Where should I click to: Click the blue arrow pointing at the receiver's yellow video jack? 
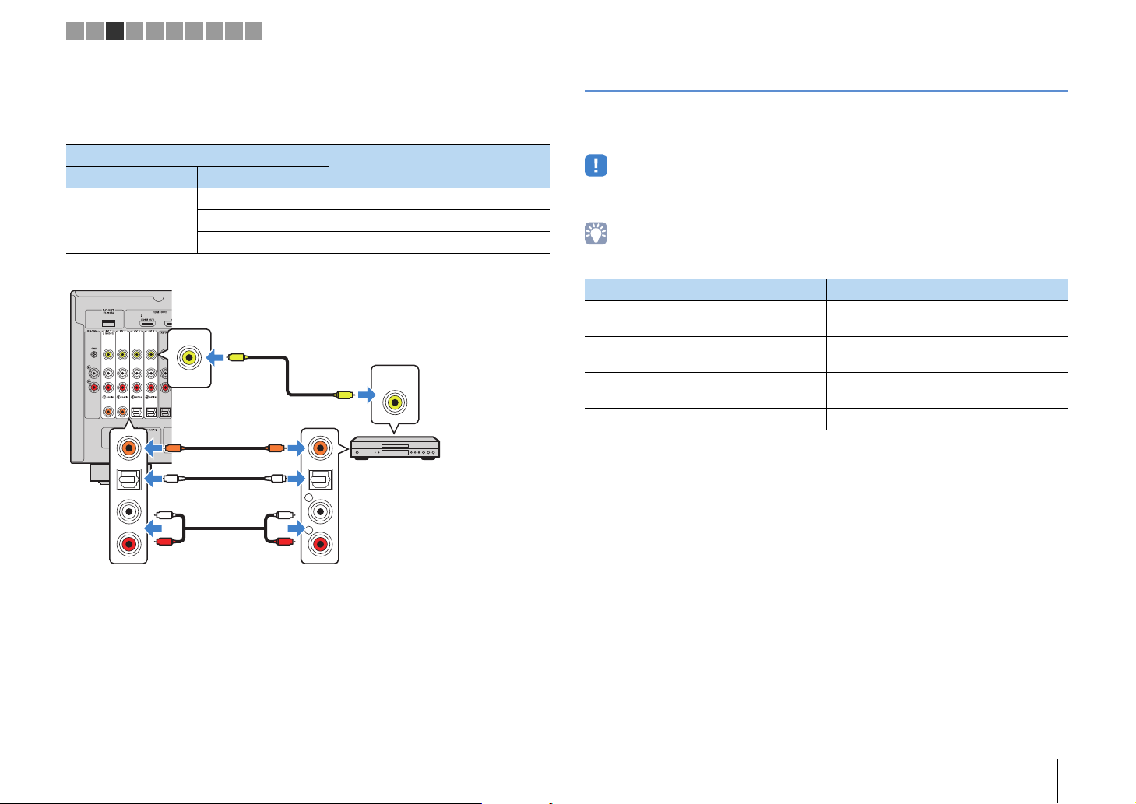(214, 358)
